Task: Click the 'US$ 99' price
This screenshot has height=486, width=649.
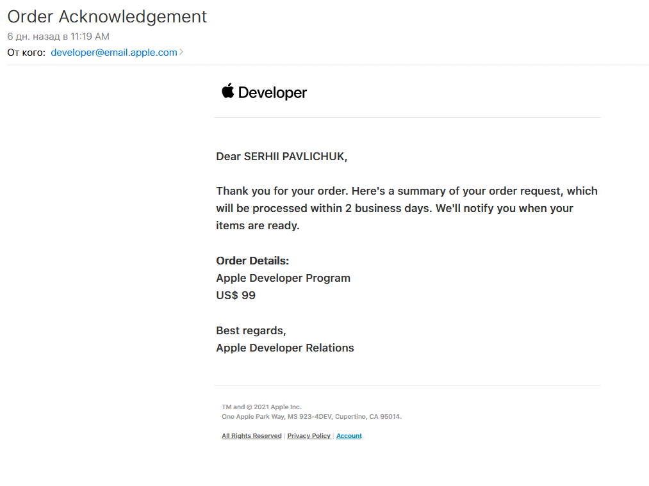Action: pyautogui.click(x=236, y=295)
